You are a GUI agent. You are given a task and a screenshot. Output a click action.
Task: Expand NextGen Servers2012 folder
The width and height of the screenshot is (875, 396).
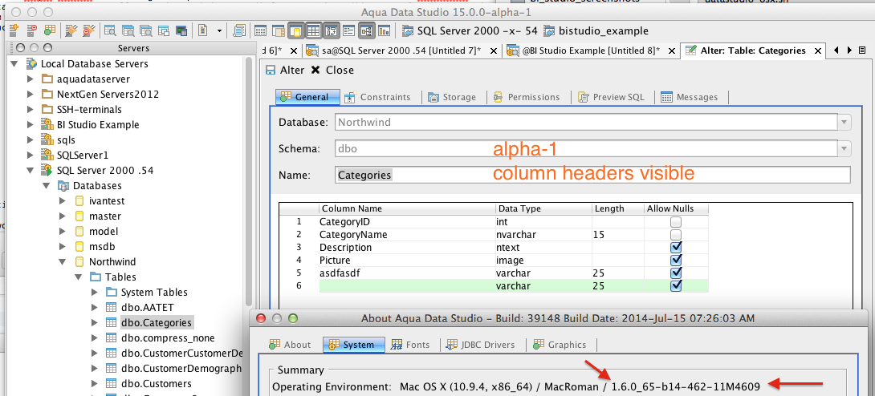tap(31, 95)
